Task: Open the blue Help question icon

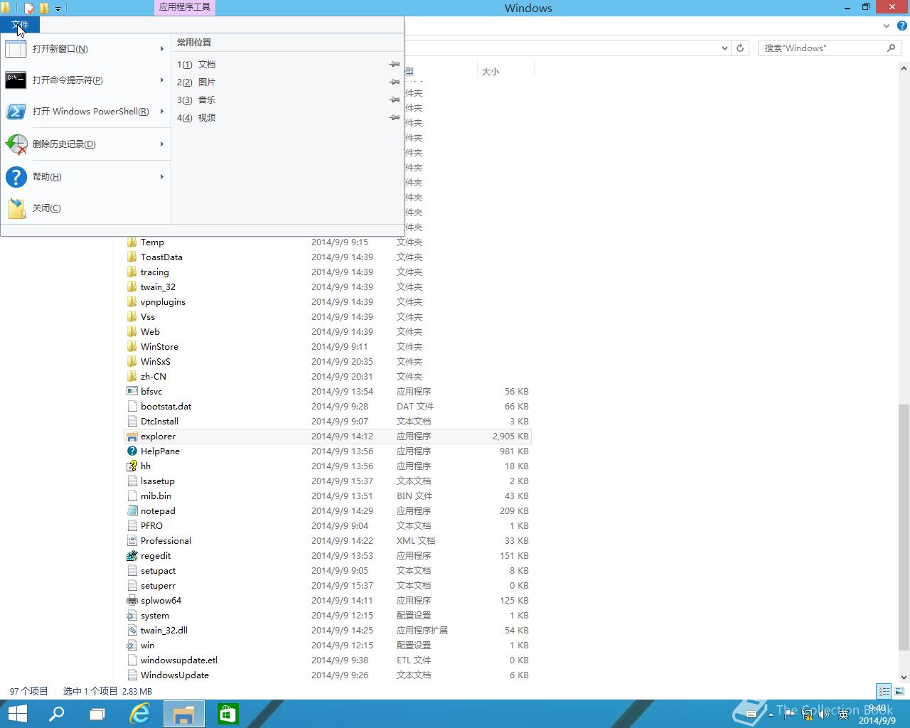Action: (x=902, y=26)
